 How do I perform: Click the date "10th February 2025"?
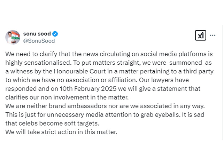tap(88, 89)
